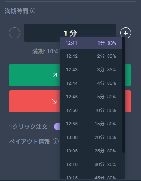Screen dimensions: 141x181
Task: Choose the 12:43 3分 expiry option
Action: (91, 70)
